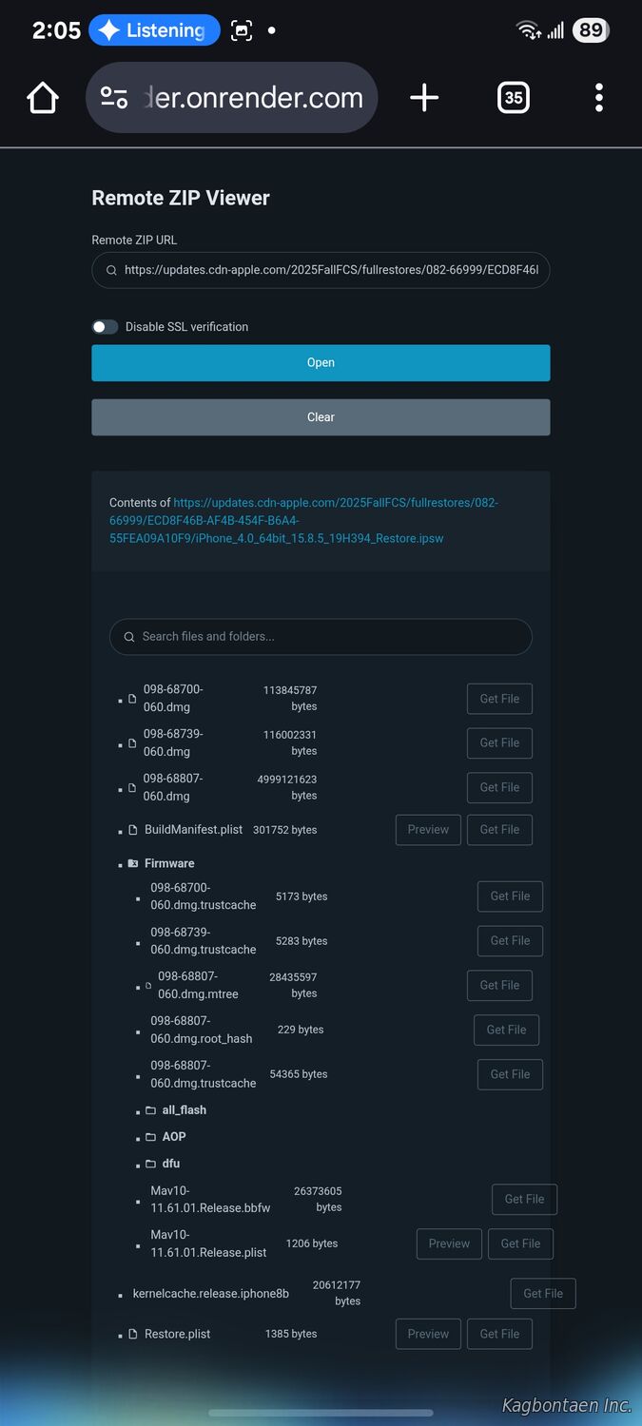Open the tab switcher showing 35 tabs

(x=514, y=97)
